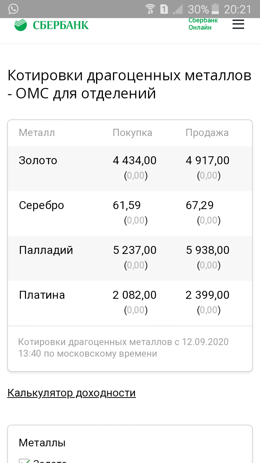The image size is (260, 463).
Task: Tap the gold sale price 4 917,00
Action: pyautogui.click(x=208, y=160)
